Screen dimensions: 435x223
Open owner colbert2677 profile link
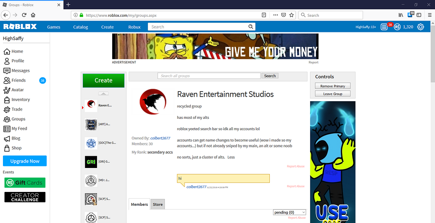[x=160, y=138]
